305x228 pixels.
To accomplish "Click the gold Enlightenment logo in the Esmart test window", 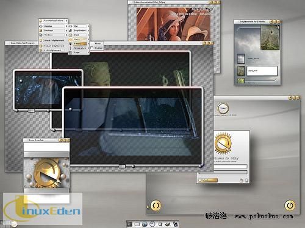I will (x=47, y=174).
